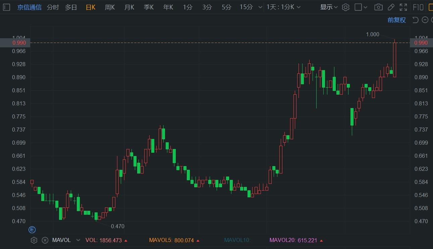Image resolution: width=433 pixels, height=249 pixels.
Task: Switch to 周K weekly chart tab
Action: (110, 7)
